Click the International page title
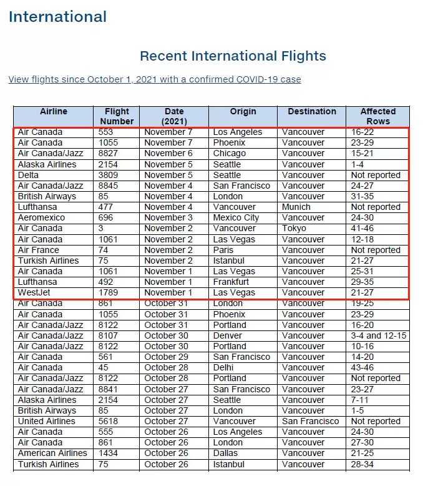This screenshot has width=423, height=486. 57,17
